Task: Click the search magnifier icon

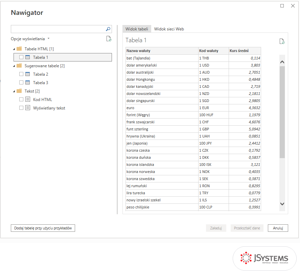Action: 108,29
